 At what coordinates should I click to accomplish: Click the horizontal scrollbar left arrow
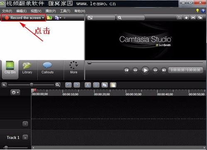[33, 148]
